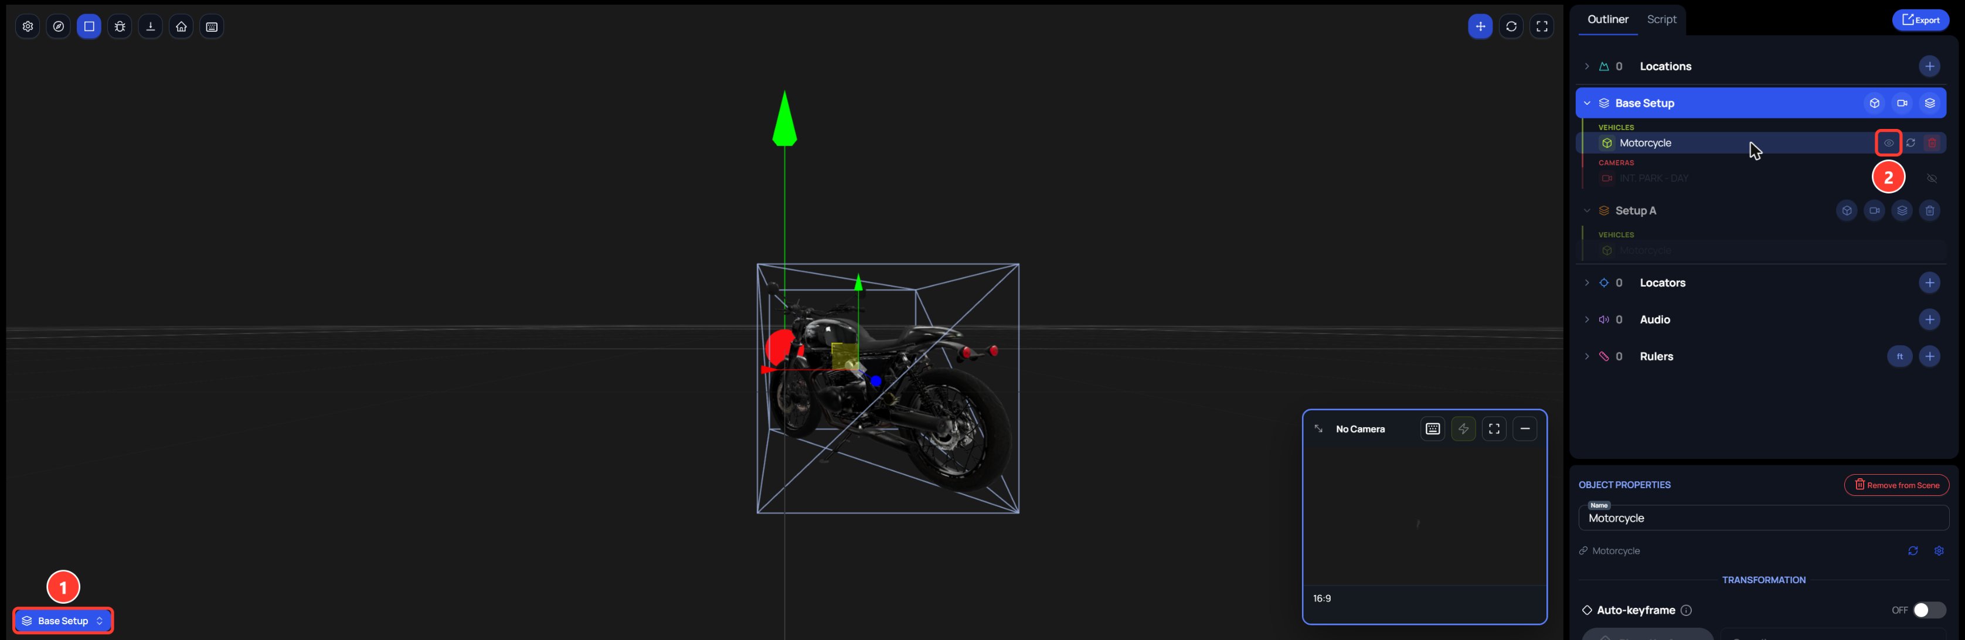Viewport: 1965px width, 640px height.
Task: Click the compass navigation icon
Action: 59,27
